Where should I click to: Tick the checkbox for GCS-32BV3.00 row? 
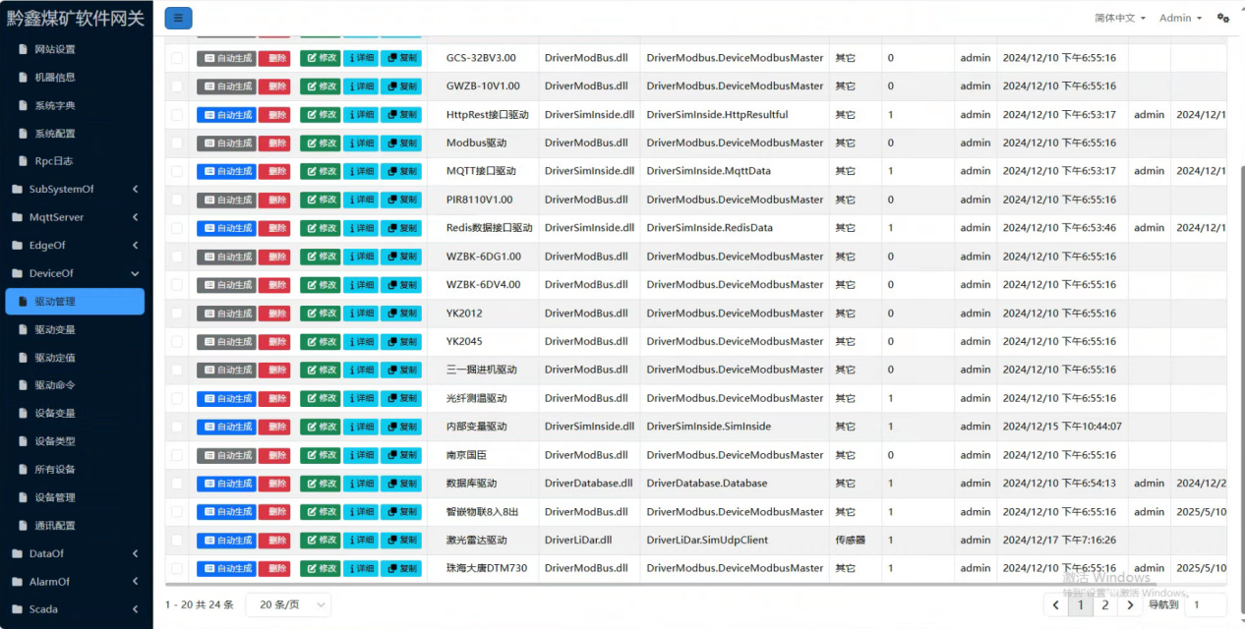click(x=177, y=58)
